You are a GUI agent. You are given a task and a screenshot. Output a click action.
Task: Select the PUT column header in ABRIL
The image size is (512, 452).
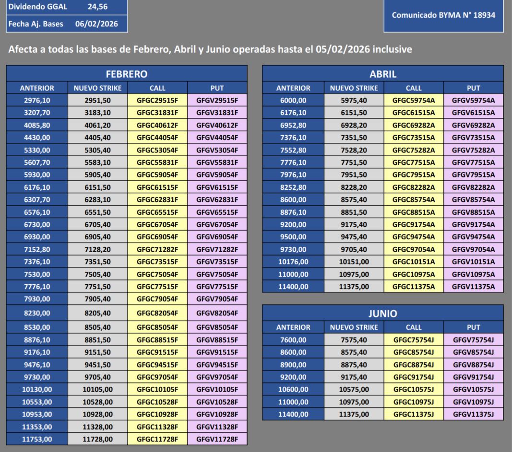coord(473,88)
